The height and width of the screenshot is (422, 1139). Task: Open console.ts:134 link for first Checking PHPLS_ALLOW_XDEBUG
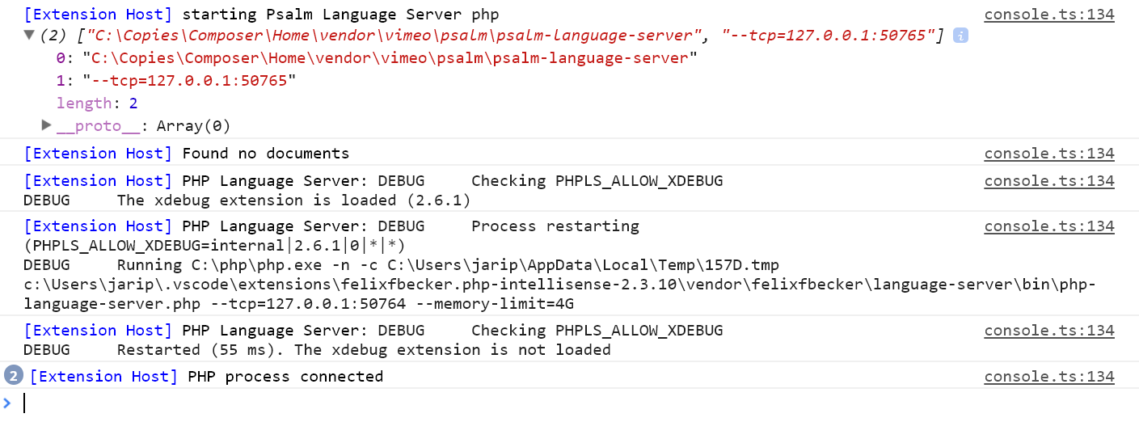coord(1049,181)
